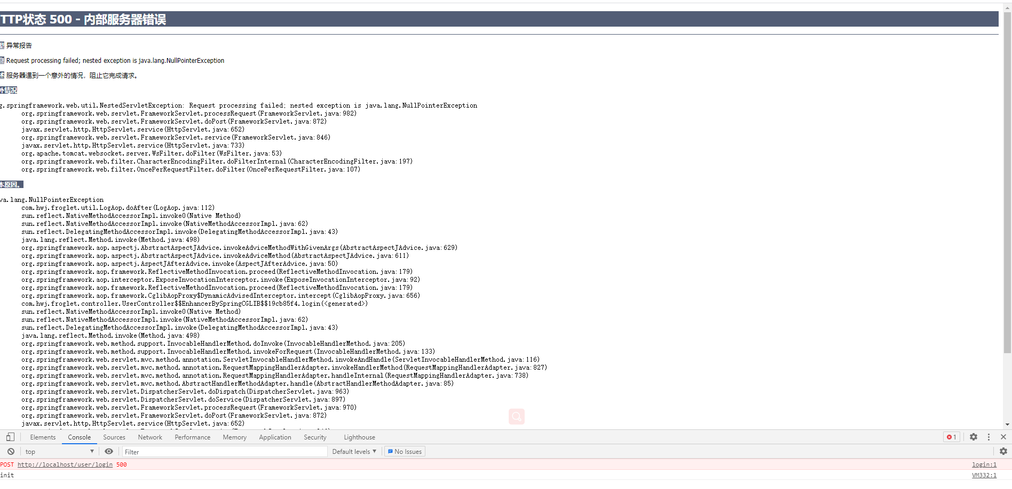The width and height of the screenshot is (1012, 489).
Task: Open the localhost/user/login link
Action: (65, 464)
